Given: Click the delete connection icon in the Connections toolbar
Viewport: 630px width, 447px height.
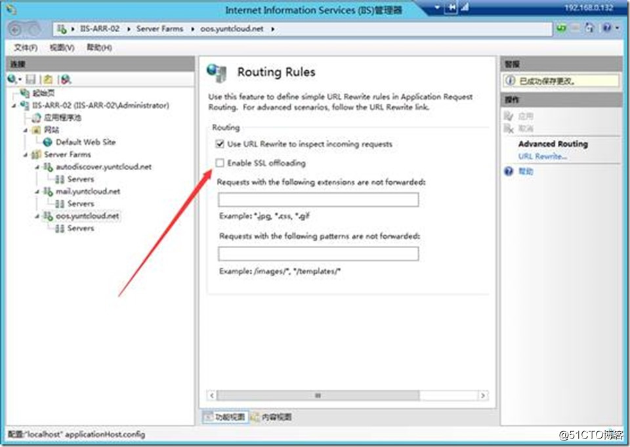Looking at the screenshot, I should coord(66,79).
